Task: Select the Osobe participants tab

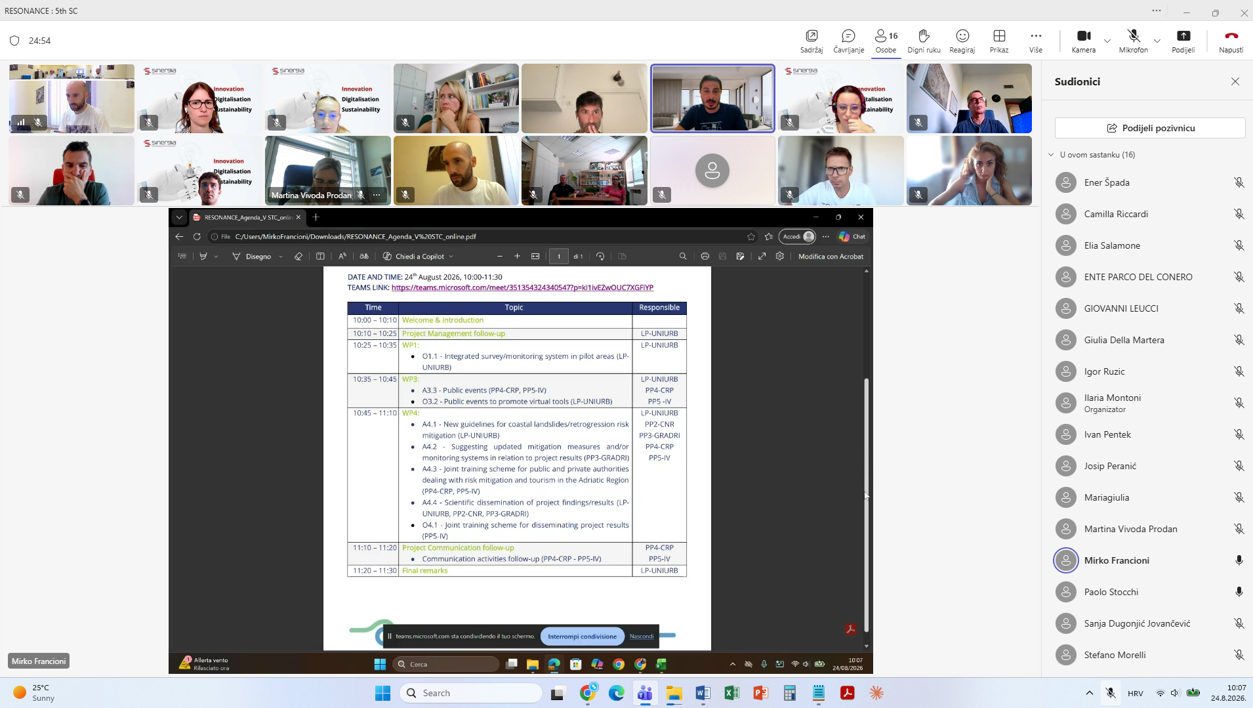Action: [x=886, y=41]
